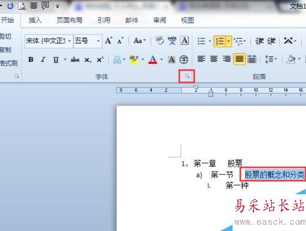Screen dimensions: 306x231
Task: Switch to the 开始 tab
Action: coord(7,20)
